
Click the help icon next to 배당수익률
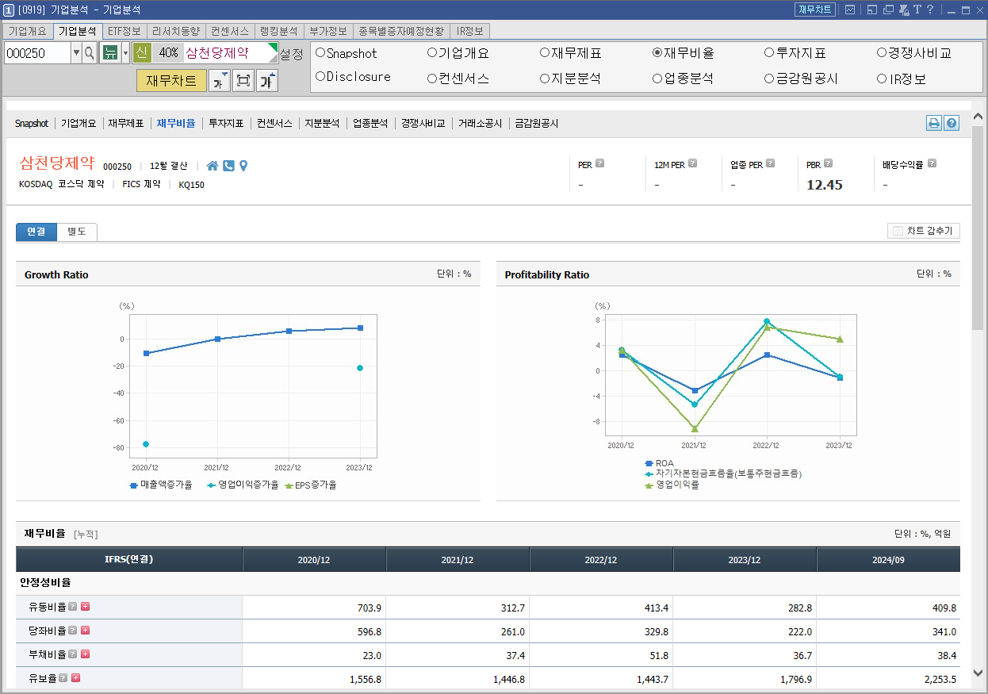click(932, 164)
